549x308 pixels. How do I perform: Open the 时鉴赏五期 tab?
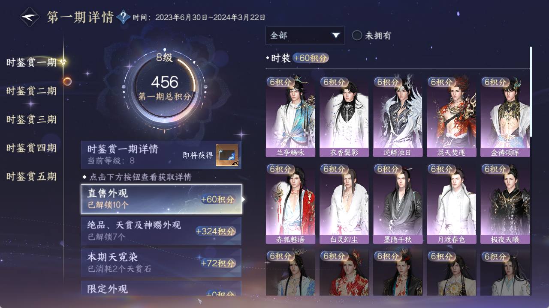[31, 176]
